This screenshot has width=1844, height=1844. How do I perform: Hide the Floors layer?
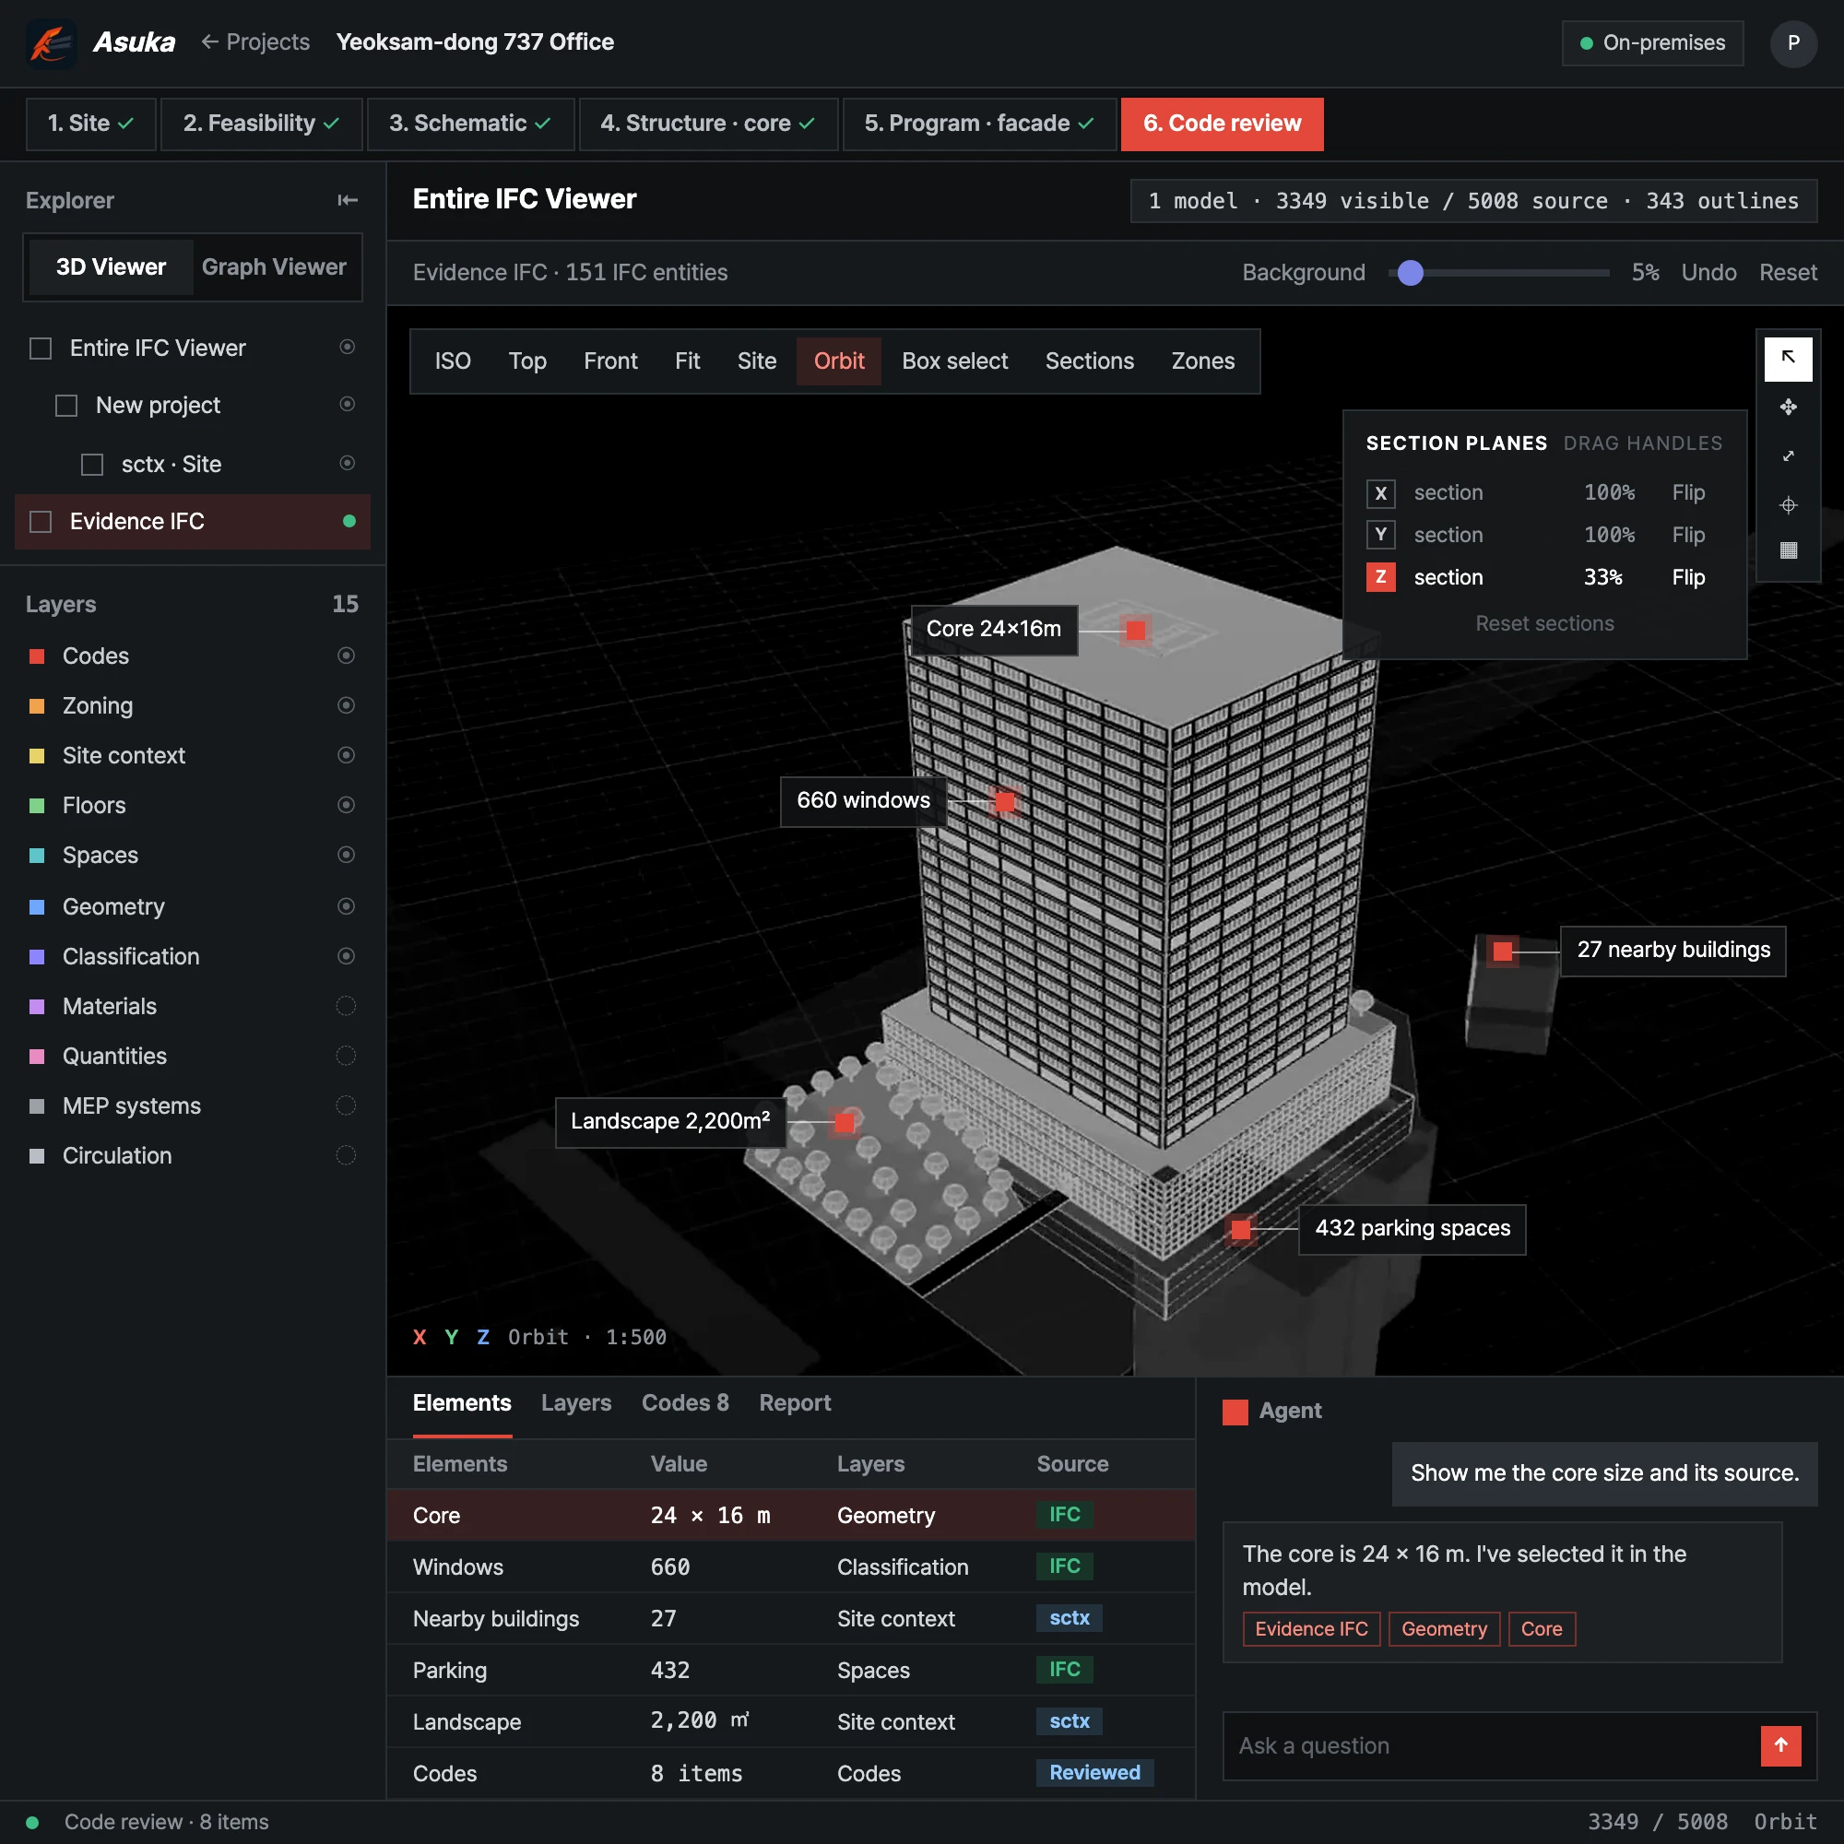click(347, 805)
